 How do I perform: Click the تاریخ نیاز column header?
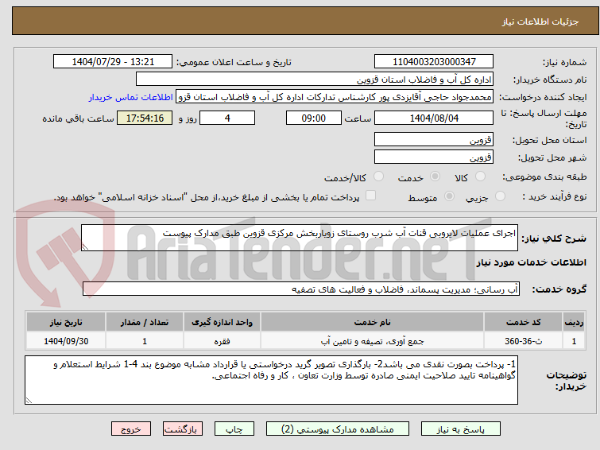(66, 322)
